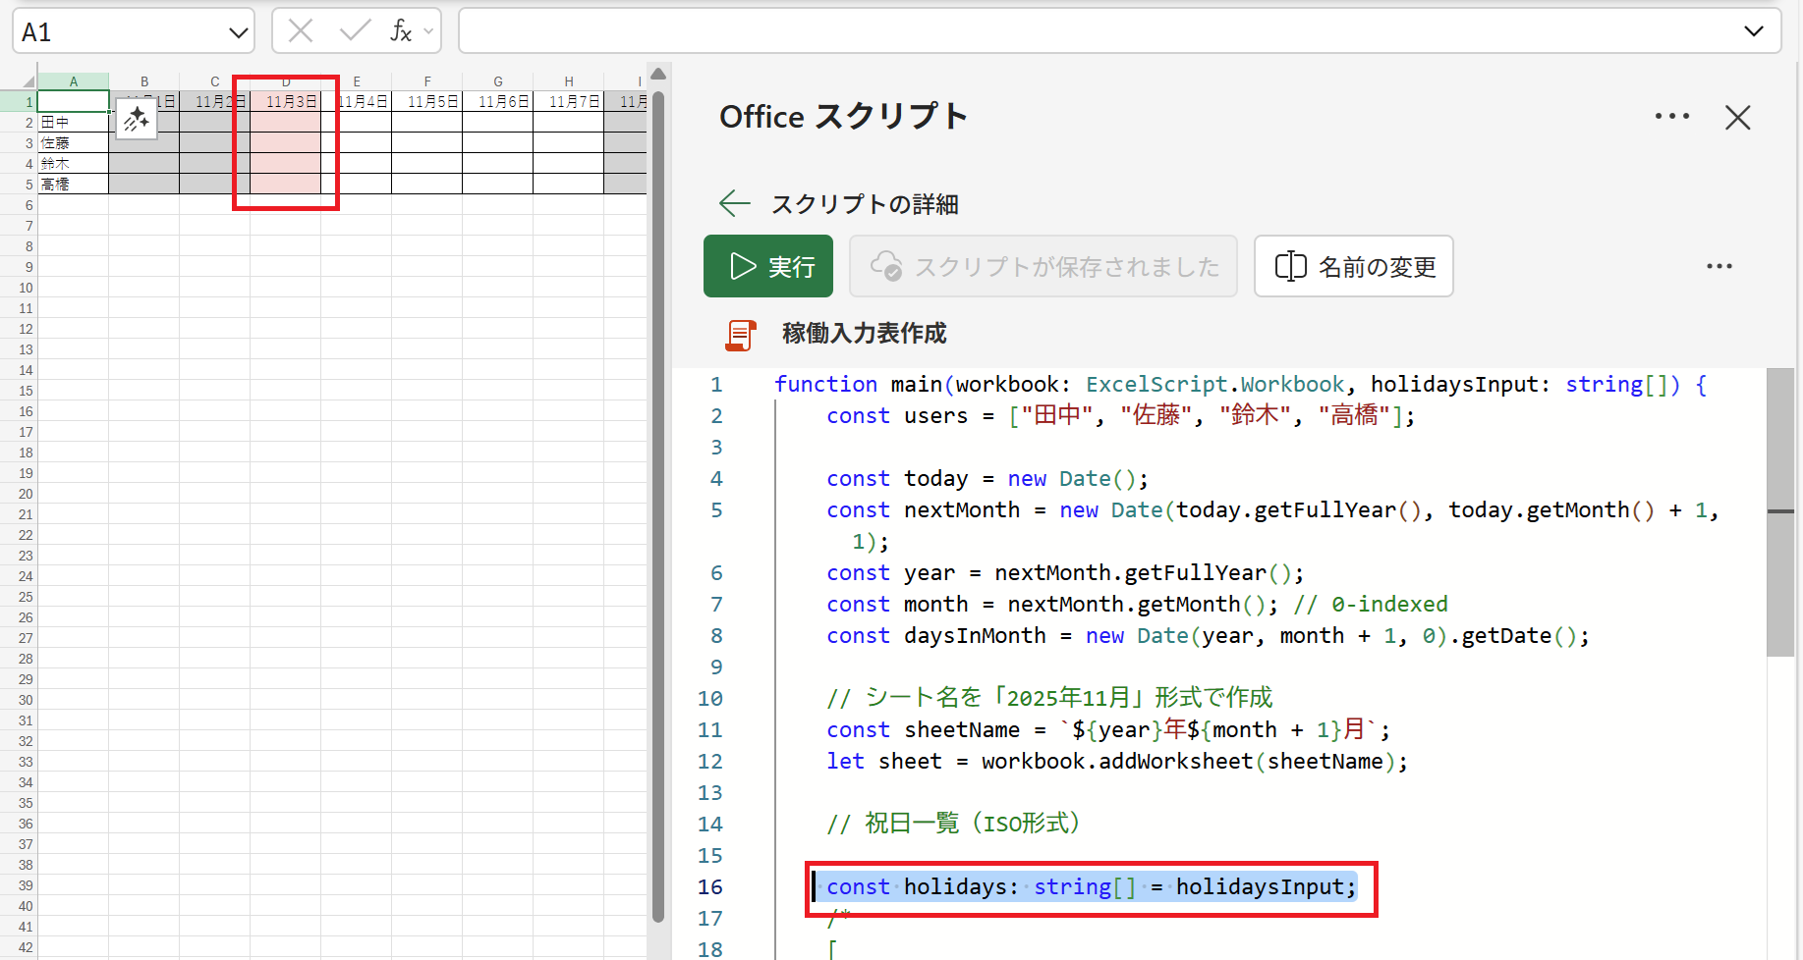The width and height of the screenshot is (1803, 960).
Task: Select cell A4 containing 鈴木
Action: [x=74, y=164]
